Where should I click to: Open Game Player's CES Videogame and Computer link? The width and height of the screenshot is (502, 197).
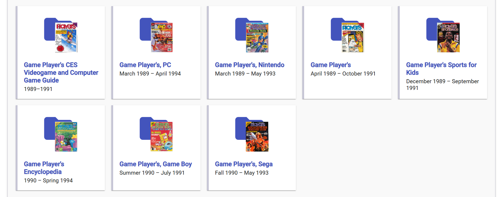61,72
